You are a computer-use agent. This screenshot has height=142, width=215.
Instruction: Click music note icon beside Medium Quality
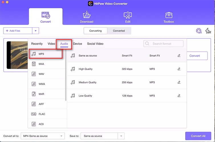click(73, 82)
